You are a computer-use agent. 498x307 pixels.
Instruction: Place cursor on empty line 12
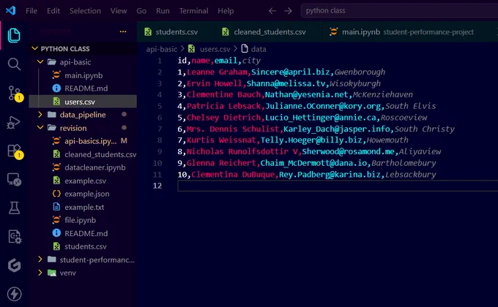338,186
